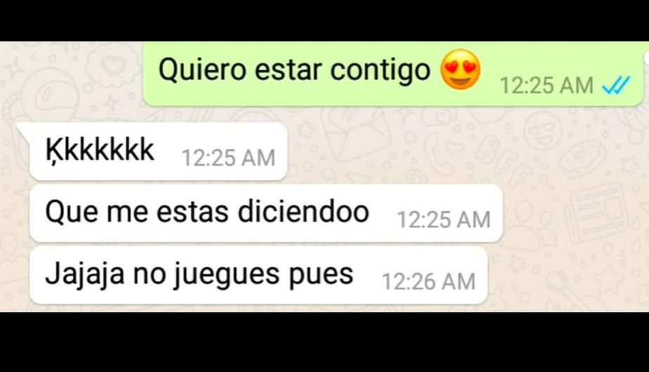Click the 12:26 AM timestamp

(x=428, y=281)
